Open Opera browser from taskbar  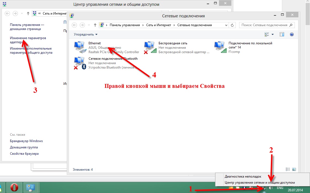tap(14, 187)
